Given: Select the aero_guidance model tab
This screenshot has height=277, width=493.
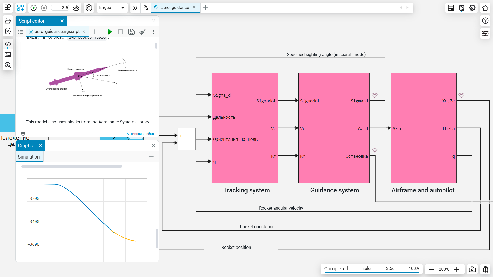Looking at the screenshot, I should (175, 8).
